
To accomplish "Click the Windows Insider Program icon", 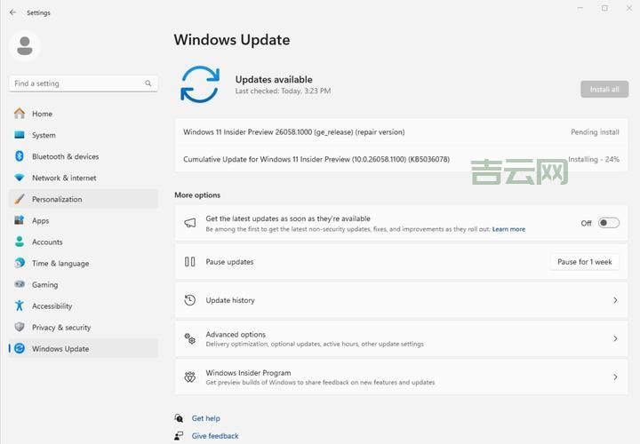I will (x=190, y=377).
